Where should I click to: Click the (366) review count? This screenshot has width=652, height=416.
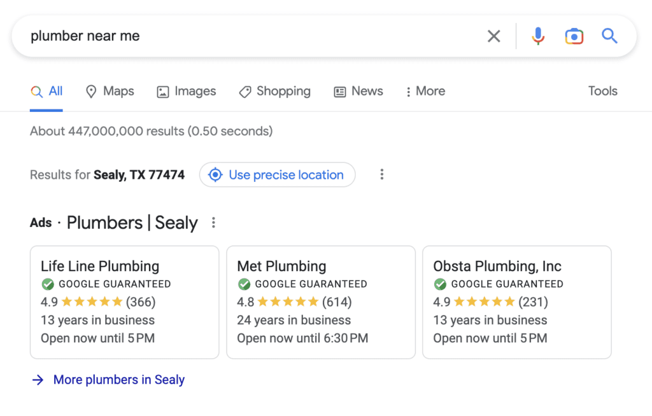(141, 302)
